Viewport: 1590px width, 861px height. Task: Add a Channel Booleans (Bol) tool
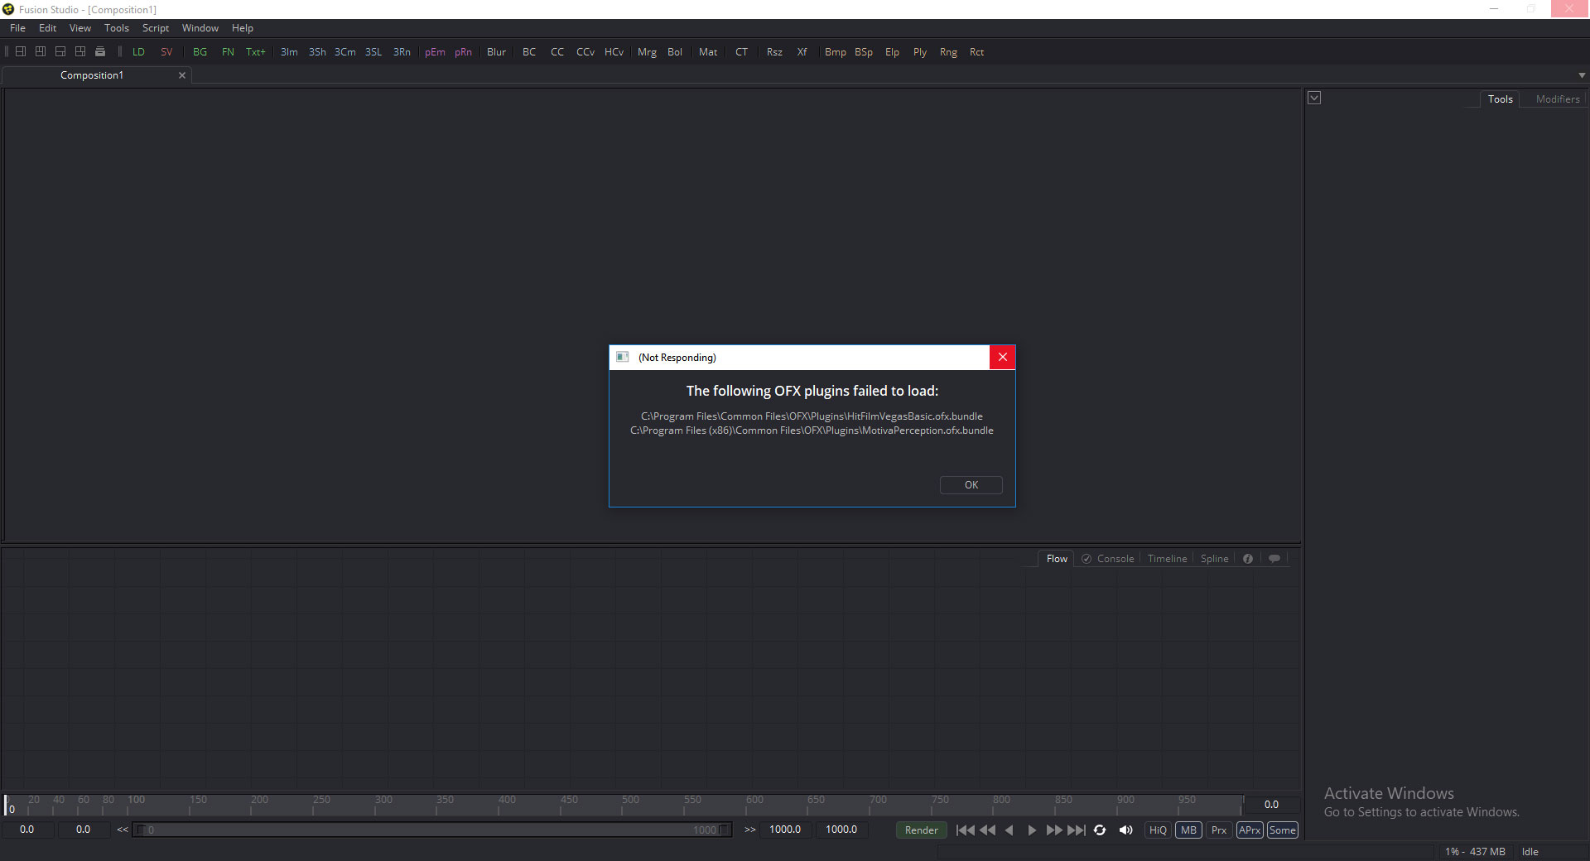click(675, 52)
